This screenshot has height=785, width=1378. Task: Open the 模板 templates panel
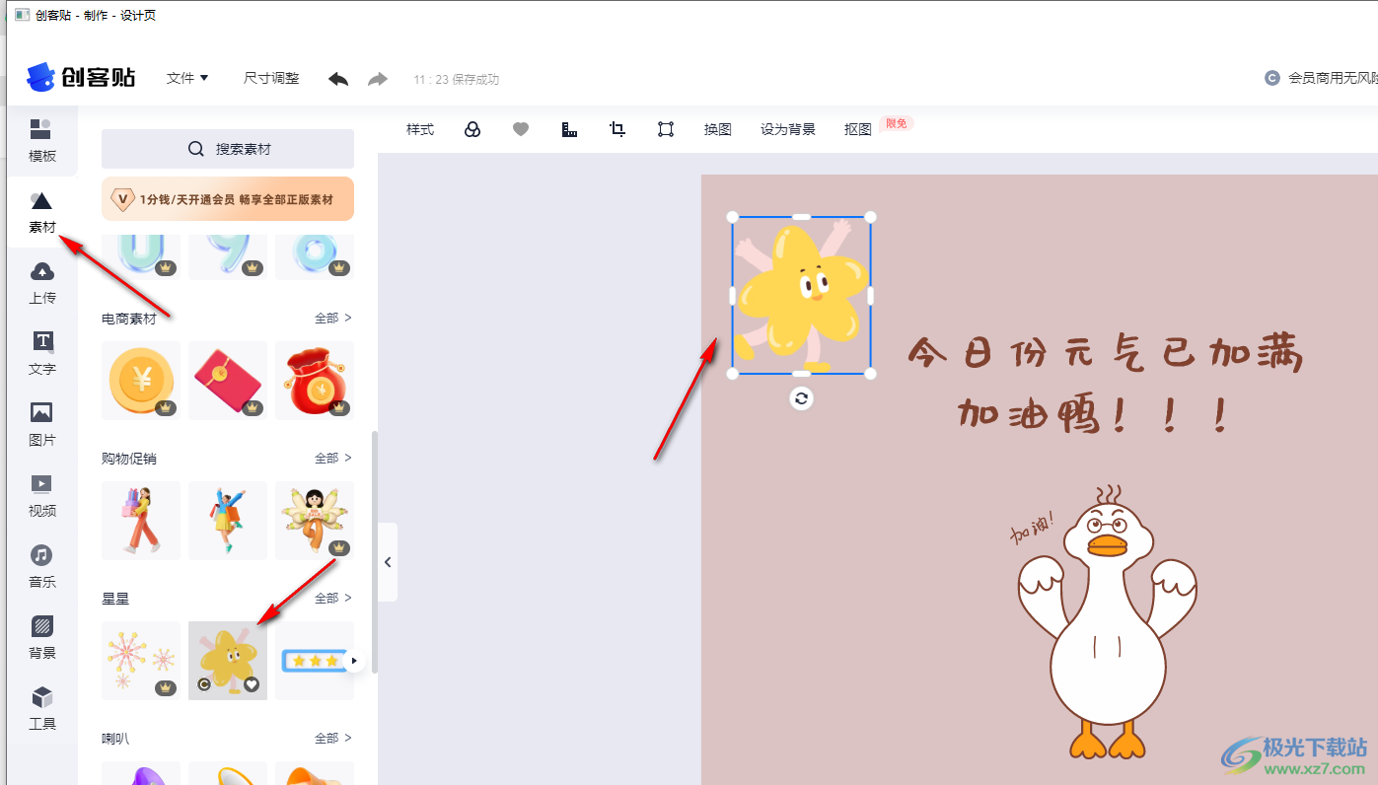pyautogui.click(x=41, y=141)
